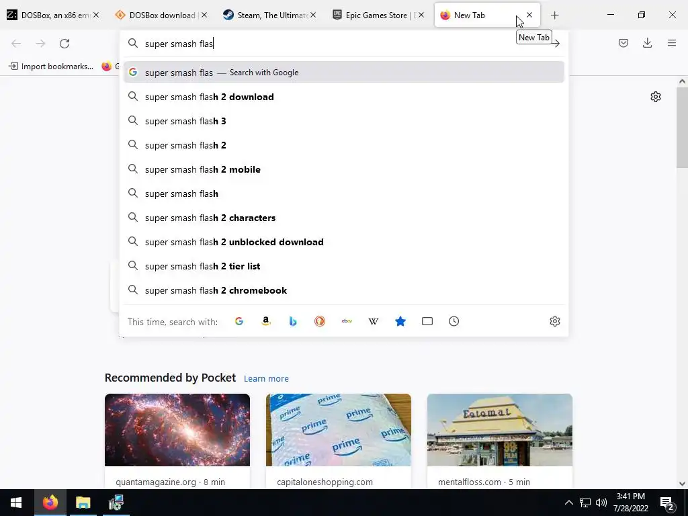This screenshot has height=516, width=688.
Task: Switch to Epic Games Store tab
Action: (x=378, y=15)
